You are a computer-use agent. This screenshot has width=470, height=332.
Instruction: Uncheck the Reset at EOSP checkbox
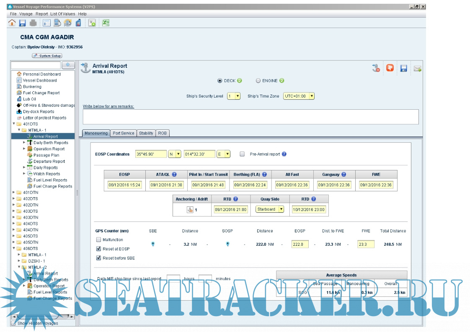point(99,249)
